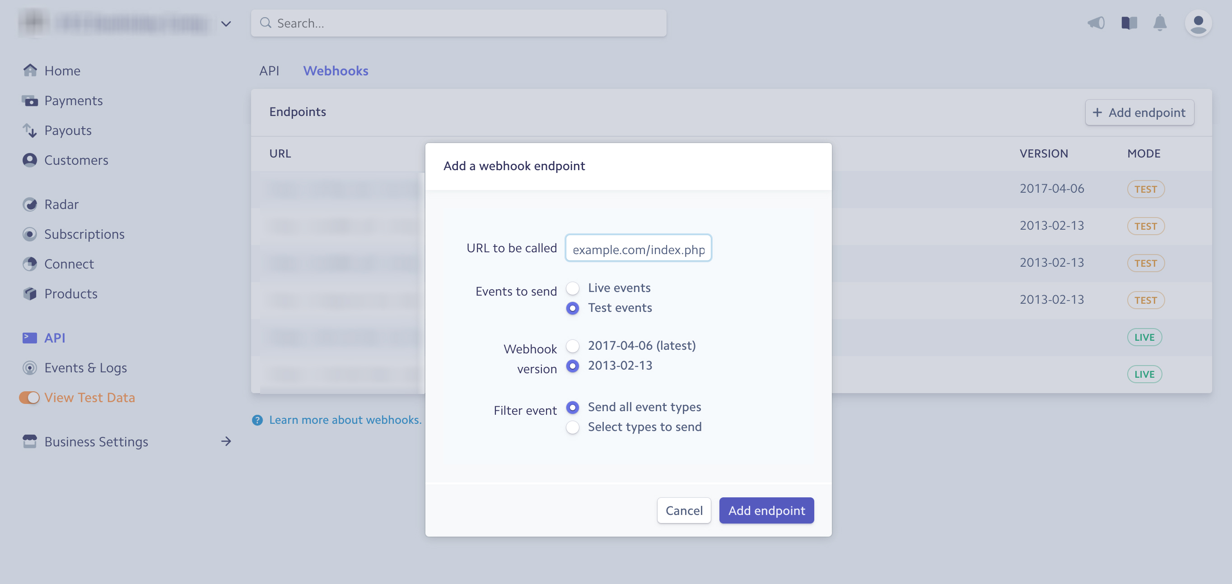Screen dimensions: 1232x584
Task: Open Learn more about webhooks link
Action: pos(345,420)
